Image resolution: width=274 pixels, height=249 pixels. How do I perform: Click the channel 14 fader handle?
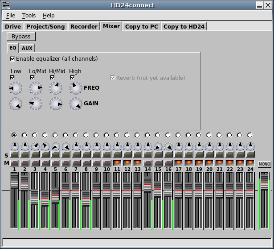[148, 185]
